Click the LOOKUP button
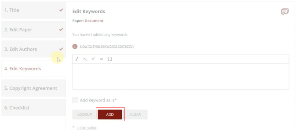 pos(84,114)
